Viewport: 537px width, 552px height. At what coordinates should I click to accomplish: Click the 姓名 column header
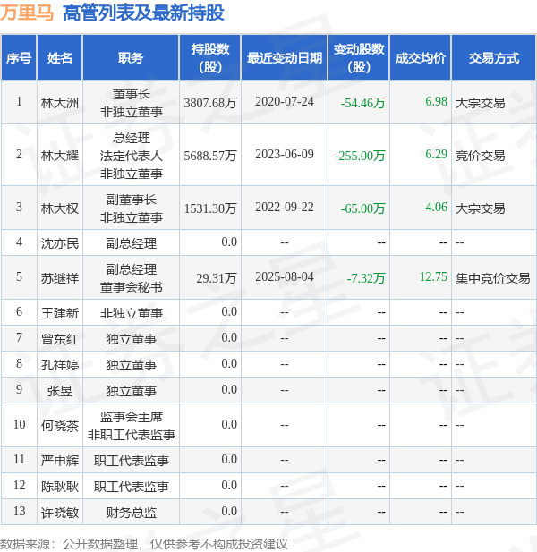pyautogui.click(x=59, y=58)
